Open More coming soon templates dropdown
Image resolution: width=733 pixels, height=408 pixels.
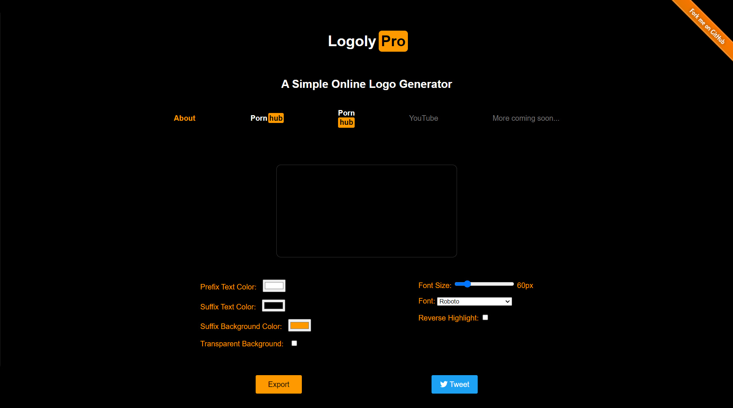pos(525,118)
